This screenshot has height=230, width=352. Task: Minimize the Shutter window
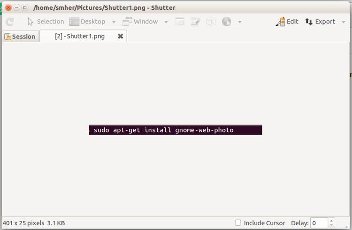(16, 7)
